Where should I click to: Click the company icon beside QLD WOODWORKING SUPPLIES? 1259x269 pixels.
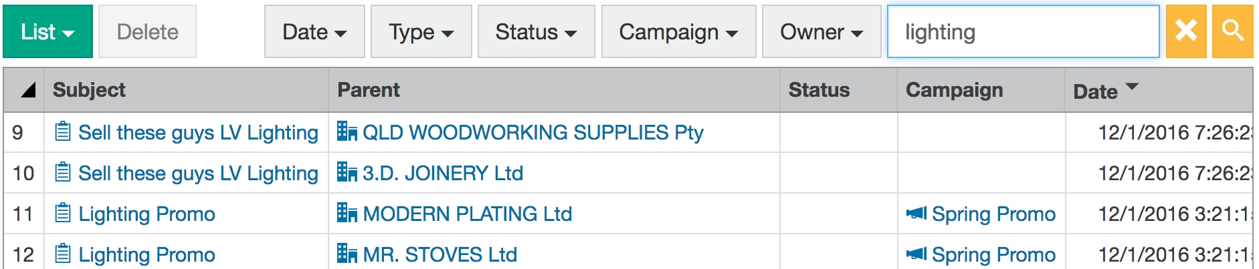pyautogui.click(x=347, y=131)
